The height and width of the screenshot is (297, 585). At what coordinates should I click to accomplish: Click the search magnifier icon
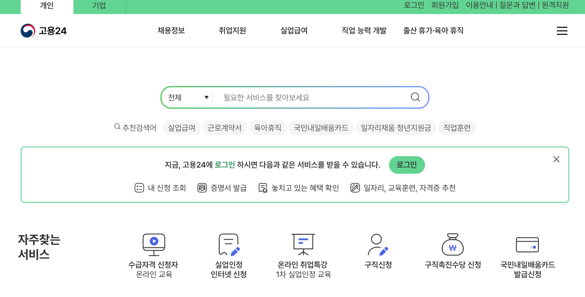click(x=414, y=97)
